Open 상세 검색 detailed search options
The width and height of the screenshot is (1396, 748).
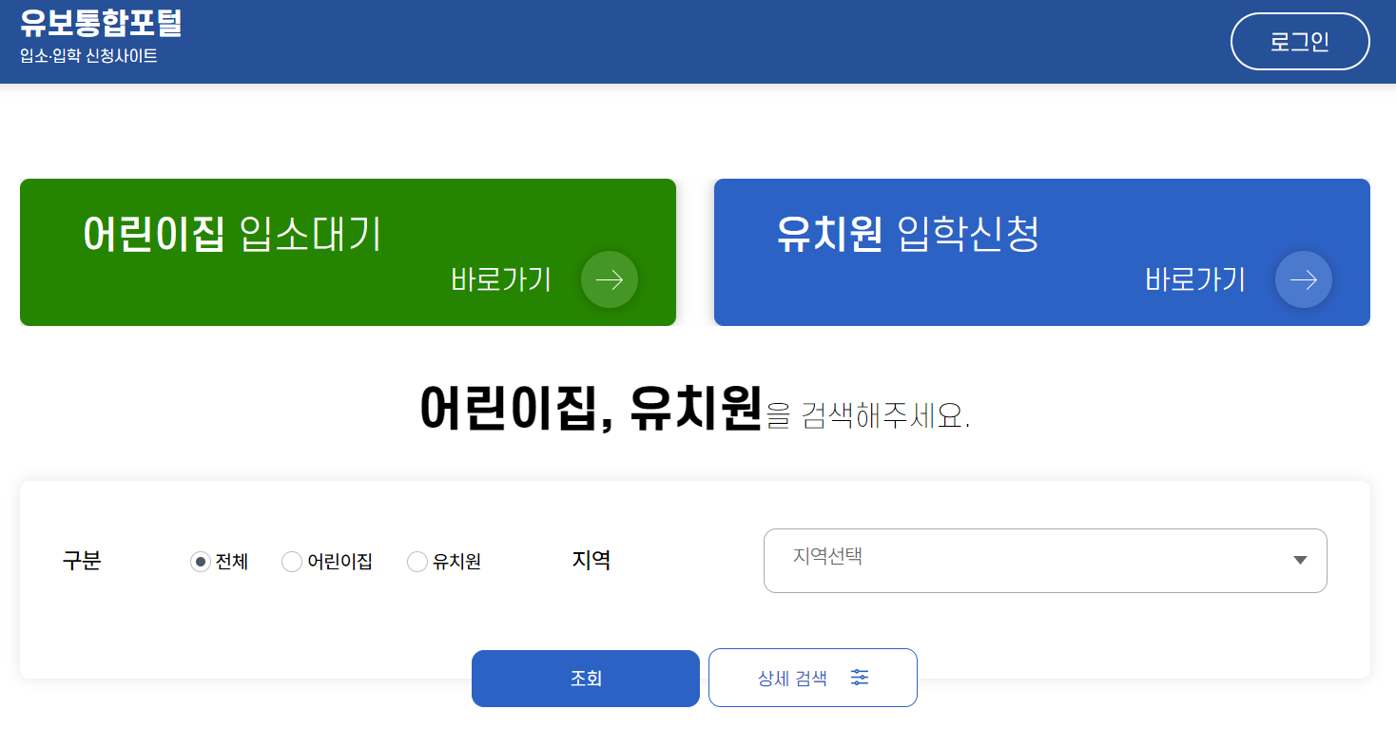click(812, 678)
